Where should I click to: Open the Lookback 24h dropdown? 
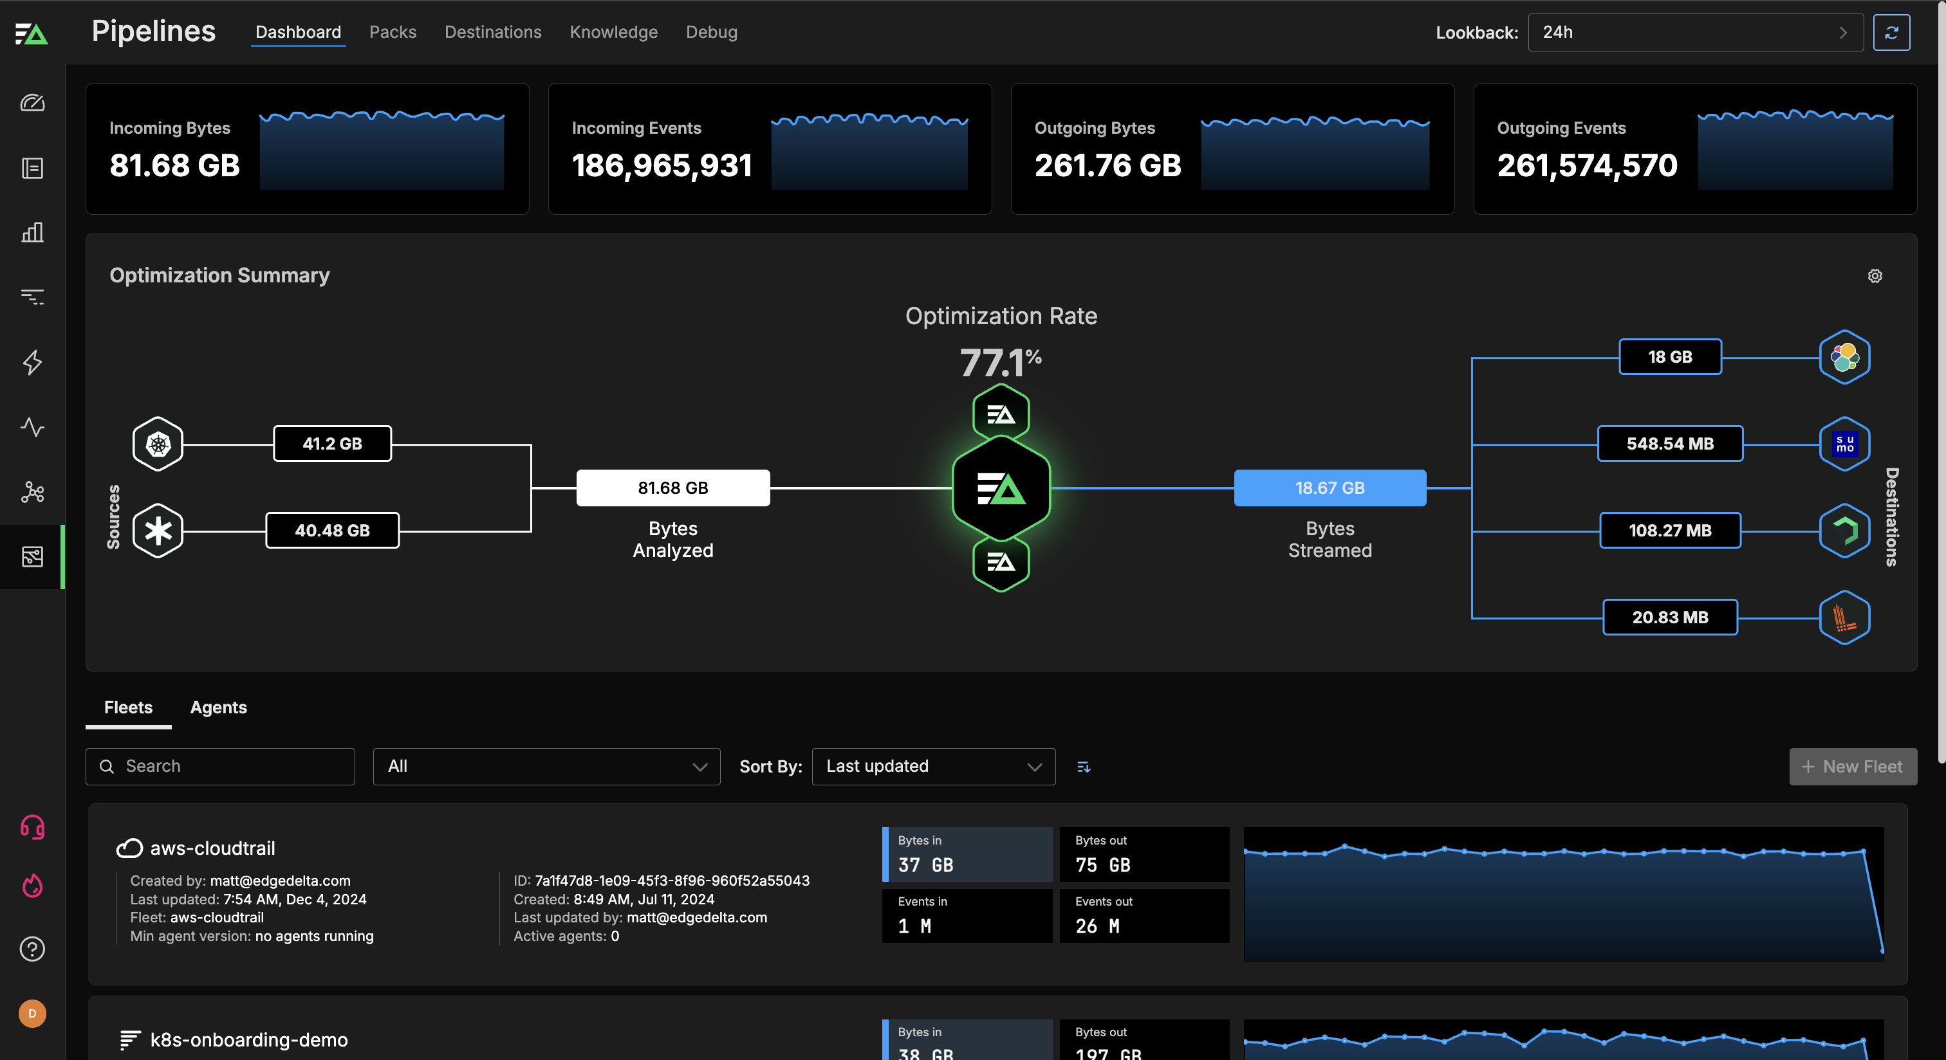click(x=1694, y=32)
